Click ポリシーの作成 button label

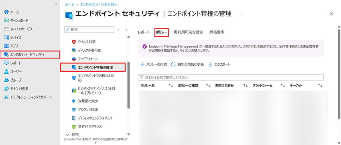coord(156,64)
